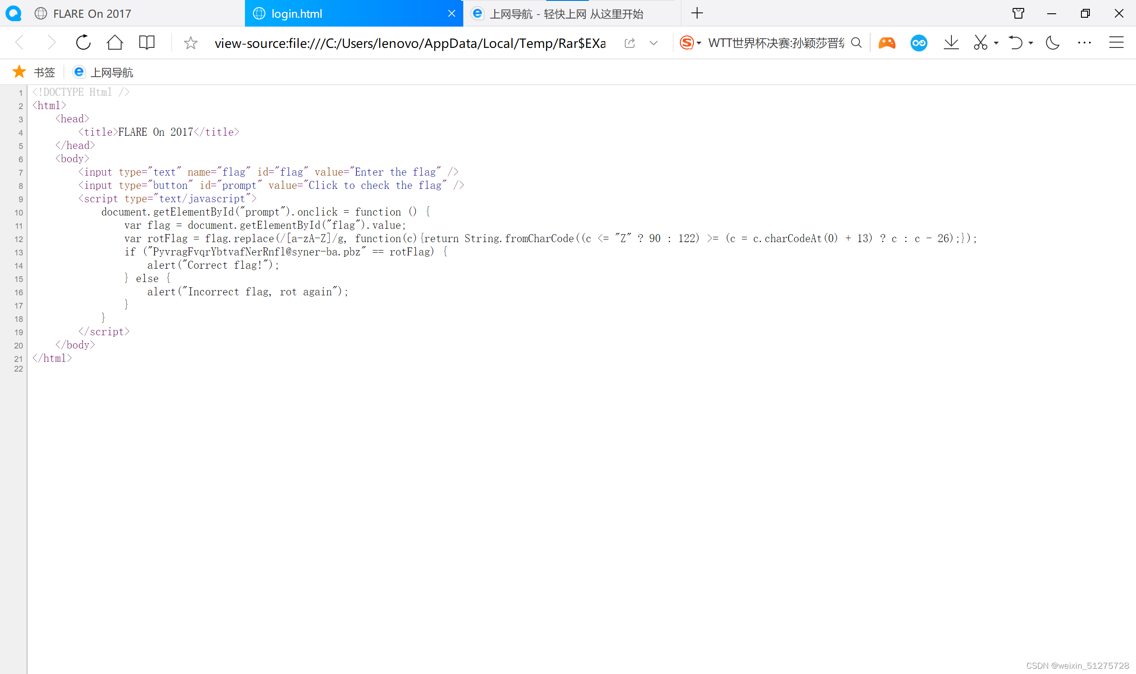Image resolution: width=1136 pixels, height=674 pixels.
Task: Click the search magnifier icon
Action: [856, 43]
